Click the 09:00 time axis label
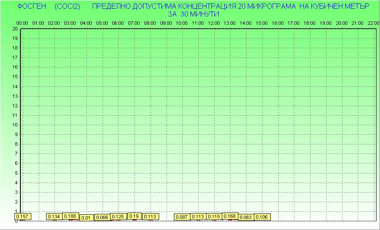The width and height of the screenshot is (380, 230). pos(166,23)
